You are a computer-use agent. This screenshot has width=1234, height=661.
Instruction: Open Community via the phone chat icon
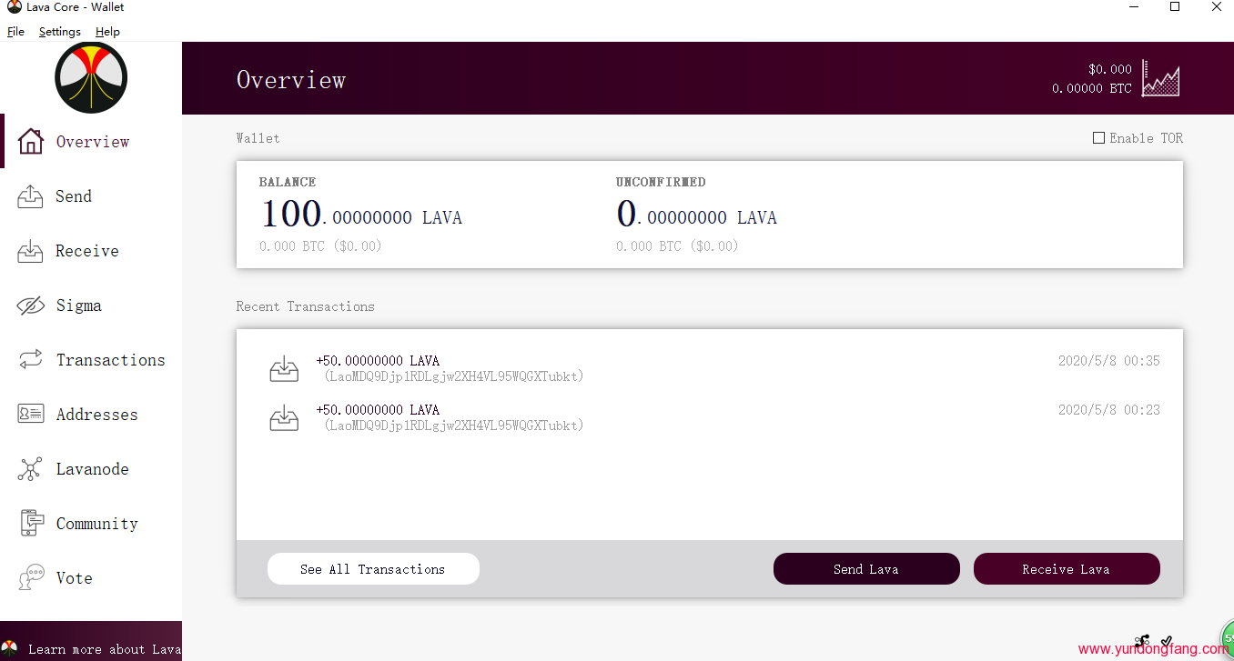(x=30, y=524)
